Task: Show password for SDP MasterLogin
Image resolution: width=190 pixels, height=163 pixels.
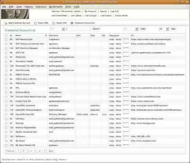Action: pos(118,39)
